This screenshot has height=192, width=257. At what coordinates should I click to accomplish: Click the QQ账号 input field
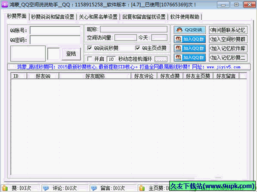[x=55, y=30]
